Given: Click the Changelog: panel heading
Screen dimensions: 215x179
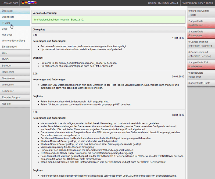Looking at the screenshot, I should (39, 30).
